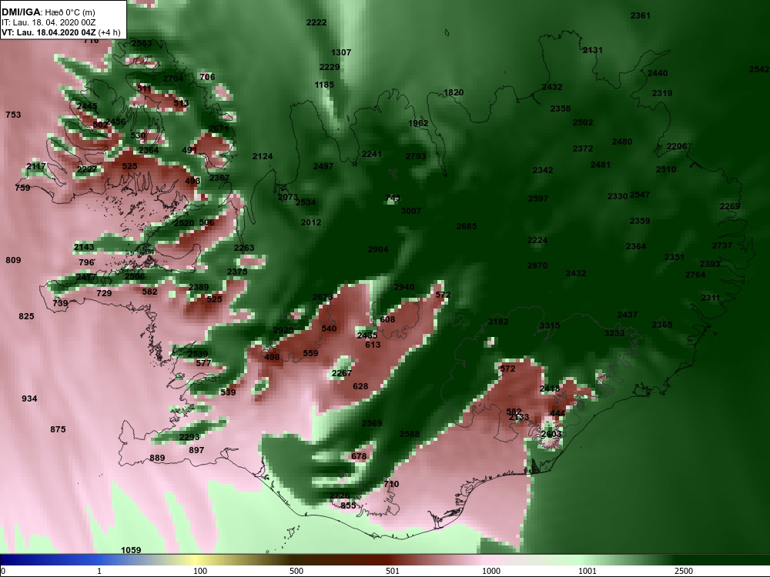Click the value 889 on Reykjanes
This screenshot has width=770, height=577.
pos(157,458)
